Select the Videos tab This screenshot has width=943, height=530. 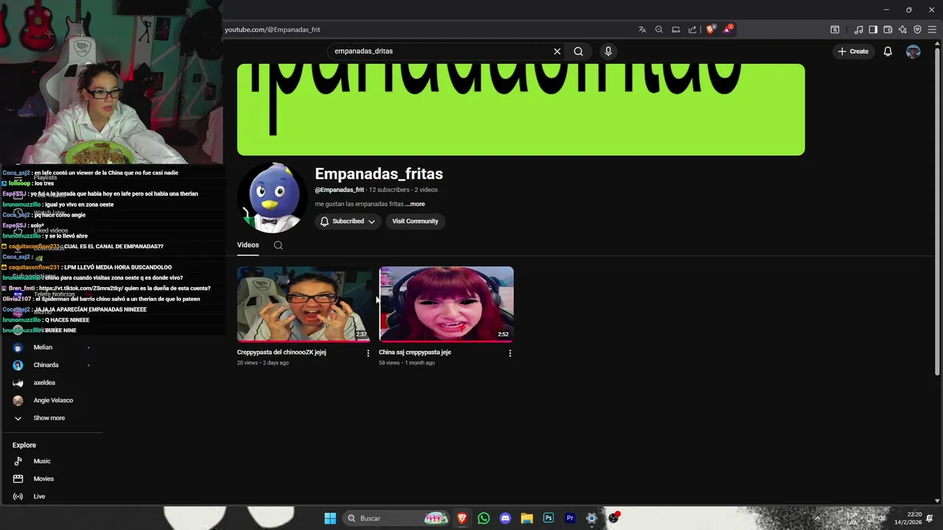tap(248, 245)
